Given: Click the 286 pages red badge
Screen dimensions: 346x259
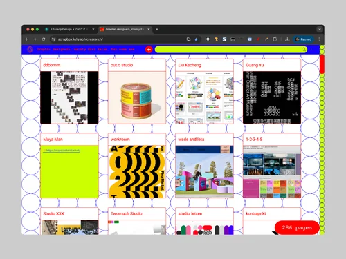Looking at the screenshot, I should pyautogui.click(x=297, y=228).
